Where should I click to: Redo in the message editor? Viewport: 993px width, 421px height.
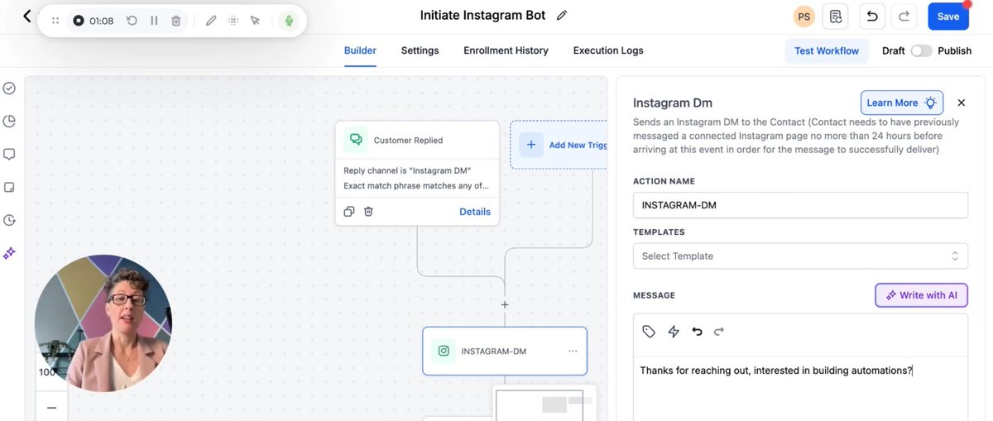719,332
